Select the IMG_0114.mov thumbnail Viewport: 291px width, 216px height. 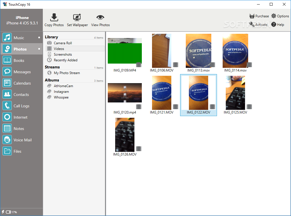[235, 51]
